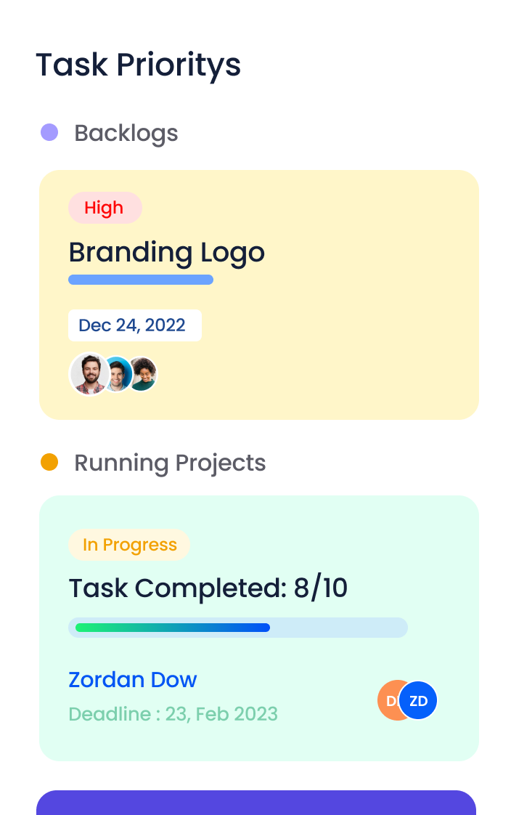511x815 pixels.
Task: Toggle the In Progress status badge
Action: click(129, 545)
